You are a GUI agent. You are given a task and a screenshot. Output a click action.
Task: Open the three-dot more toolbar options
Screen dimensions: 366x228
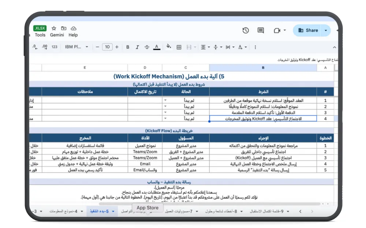(x=255, y=47)
